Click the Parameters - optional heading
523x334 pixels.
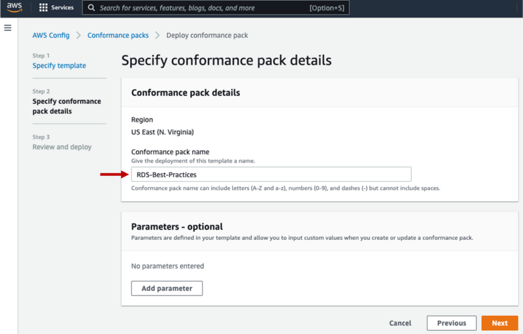[x=177, y=227]
